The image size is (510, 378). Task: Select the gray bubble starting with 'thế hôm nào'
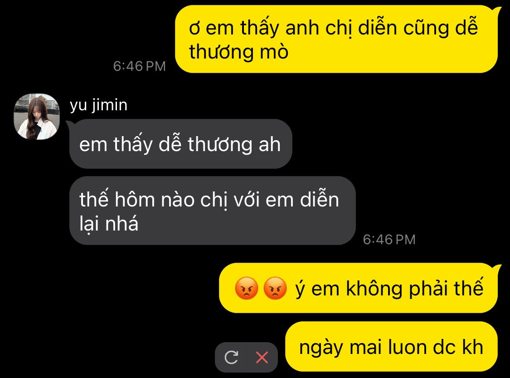[x=213, y=211]
